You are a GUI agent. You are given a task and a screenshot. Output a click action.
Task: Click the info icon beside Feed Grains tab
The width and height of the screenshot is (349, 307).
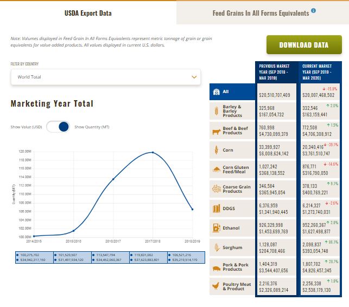click(313, 10)
